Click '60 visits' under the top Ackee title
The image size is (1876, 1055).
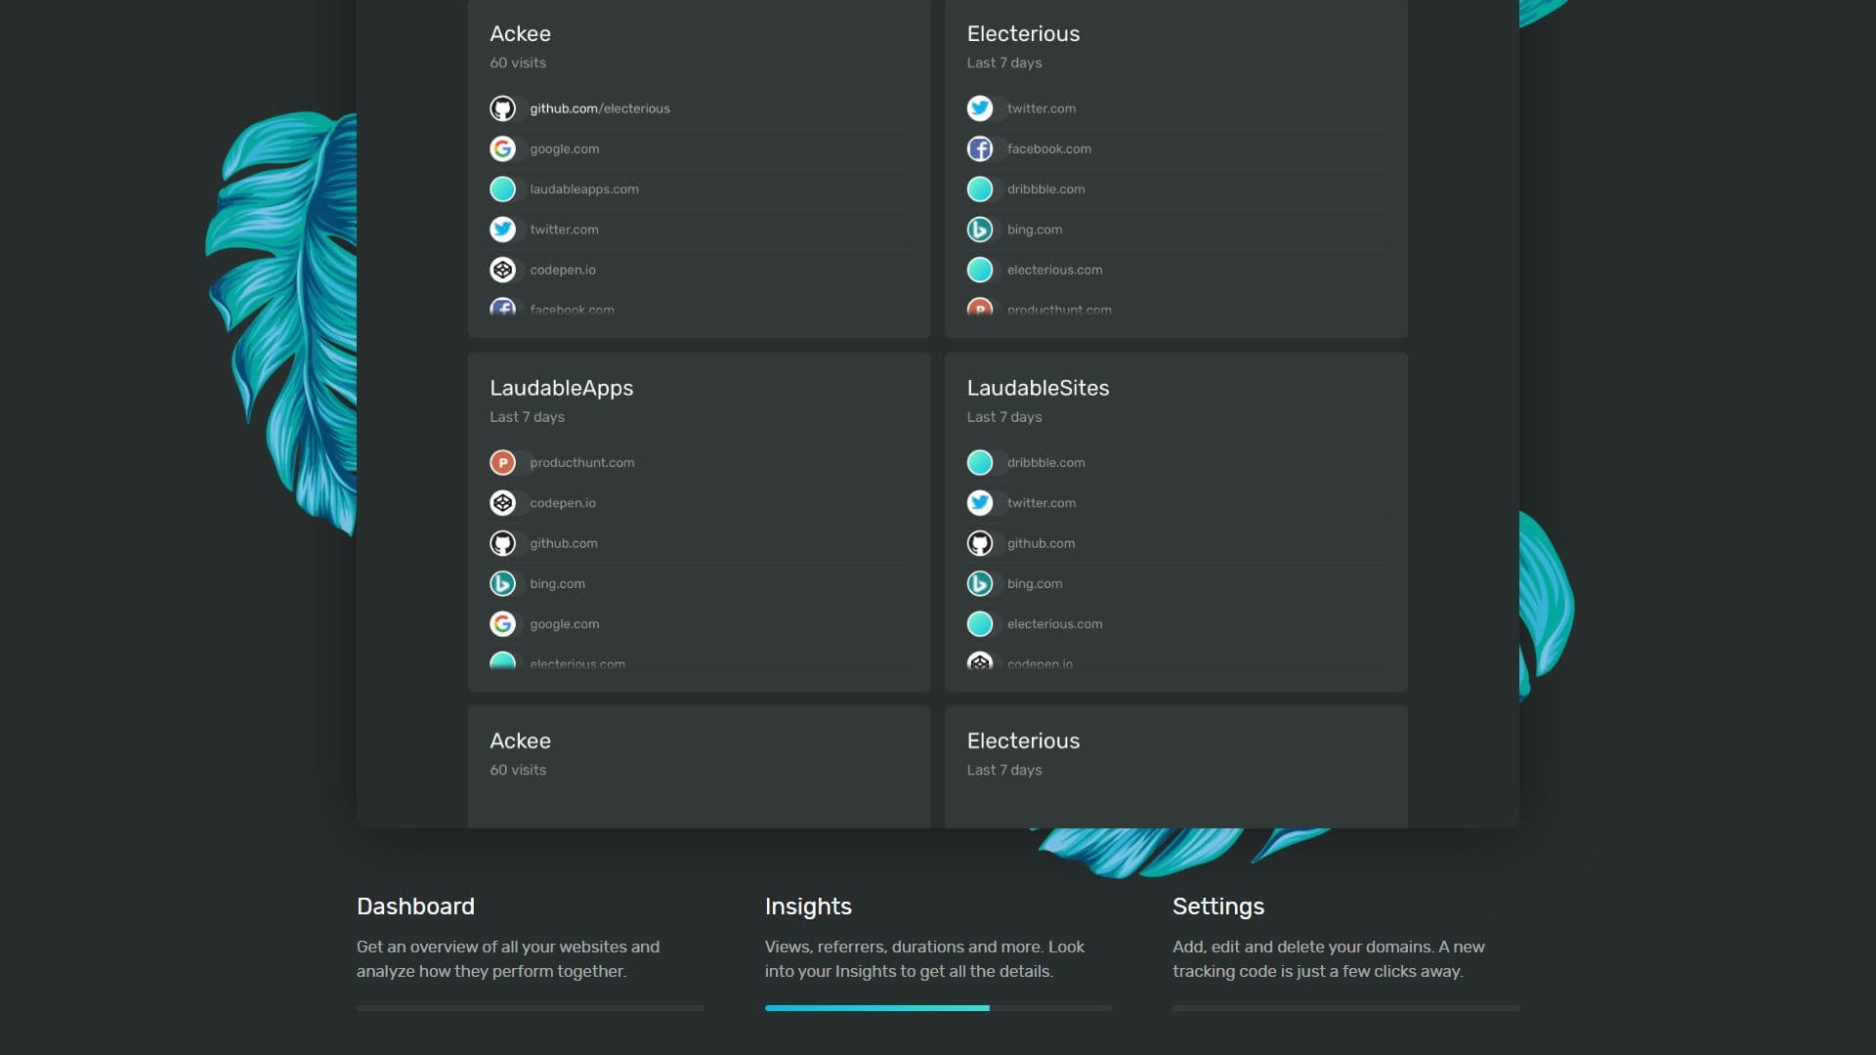[518, 63]
